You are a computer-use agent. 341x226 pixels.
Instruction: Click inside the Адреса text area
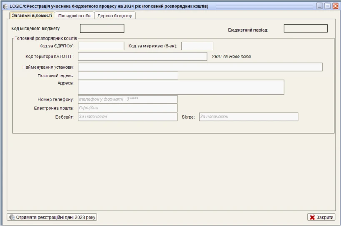click(x=181, y=87)
